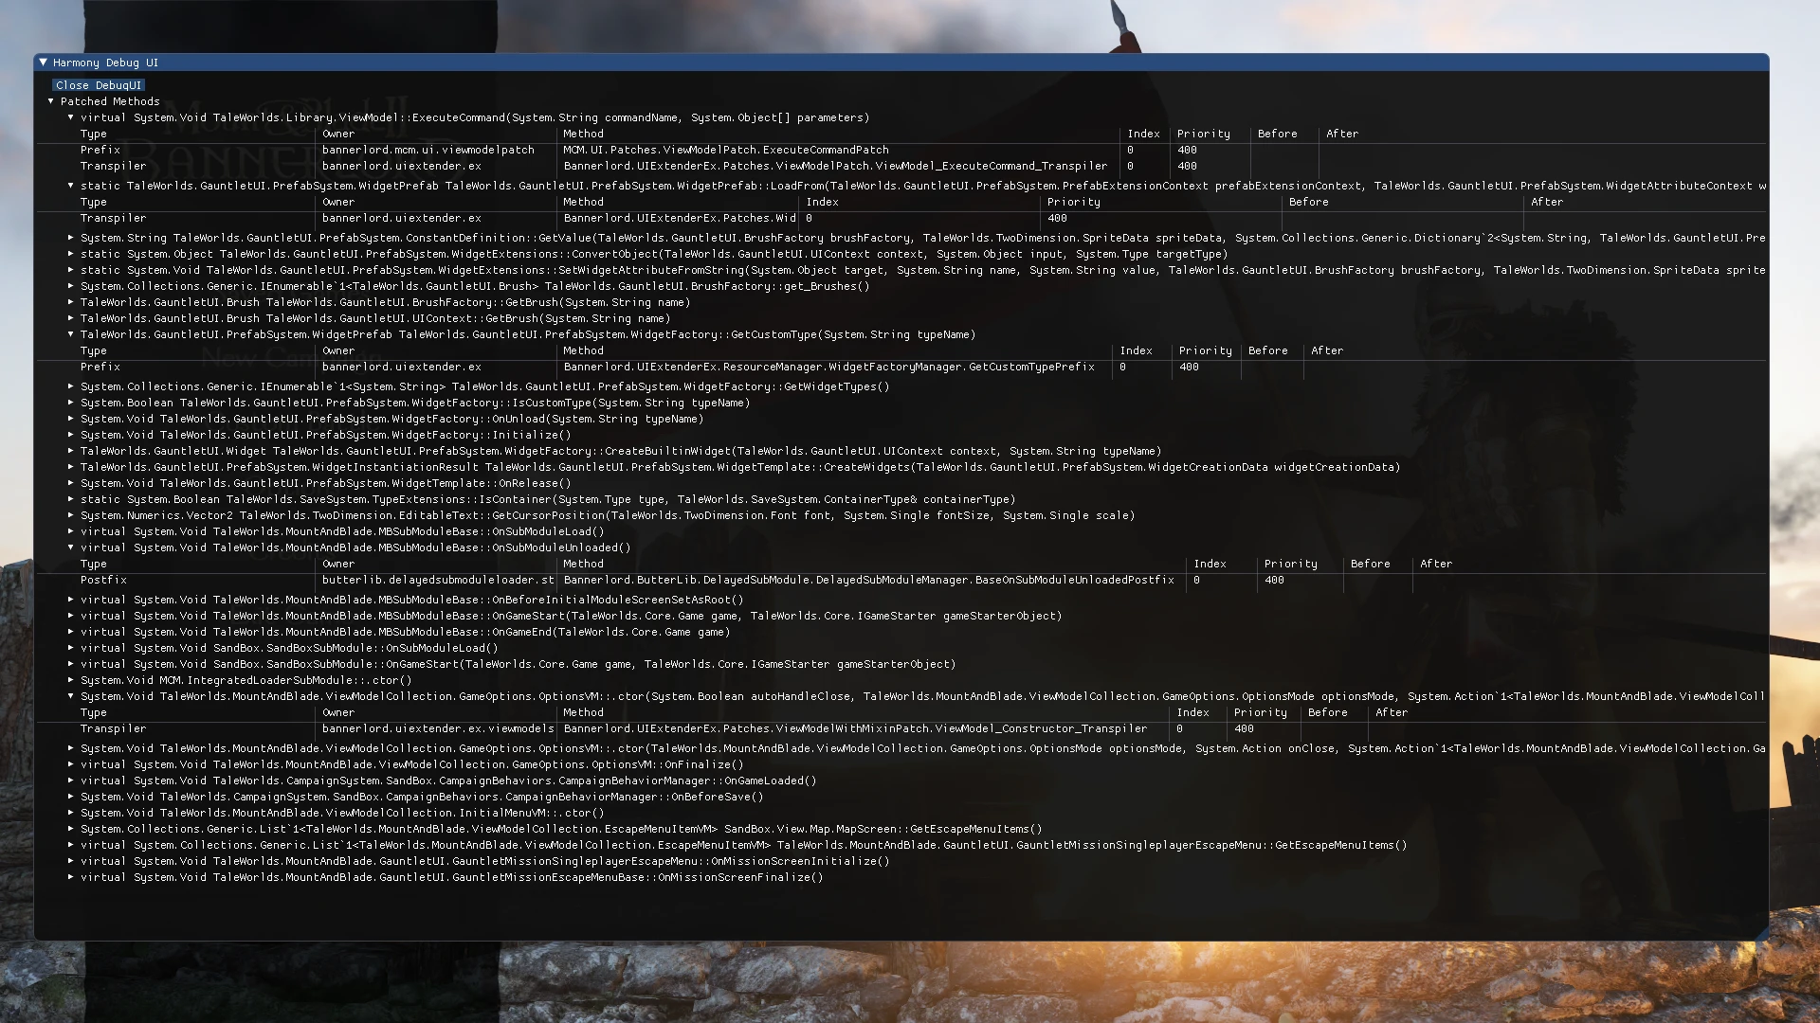
Task: Expand the BrushFactory::get_Brushes method entry
Action: [x=71, y=286]
